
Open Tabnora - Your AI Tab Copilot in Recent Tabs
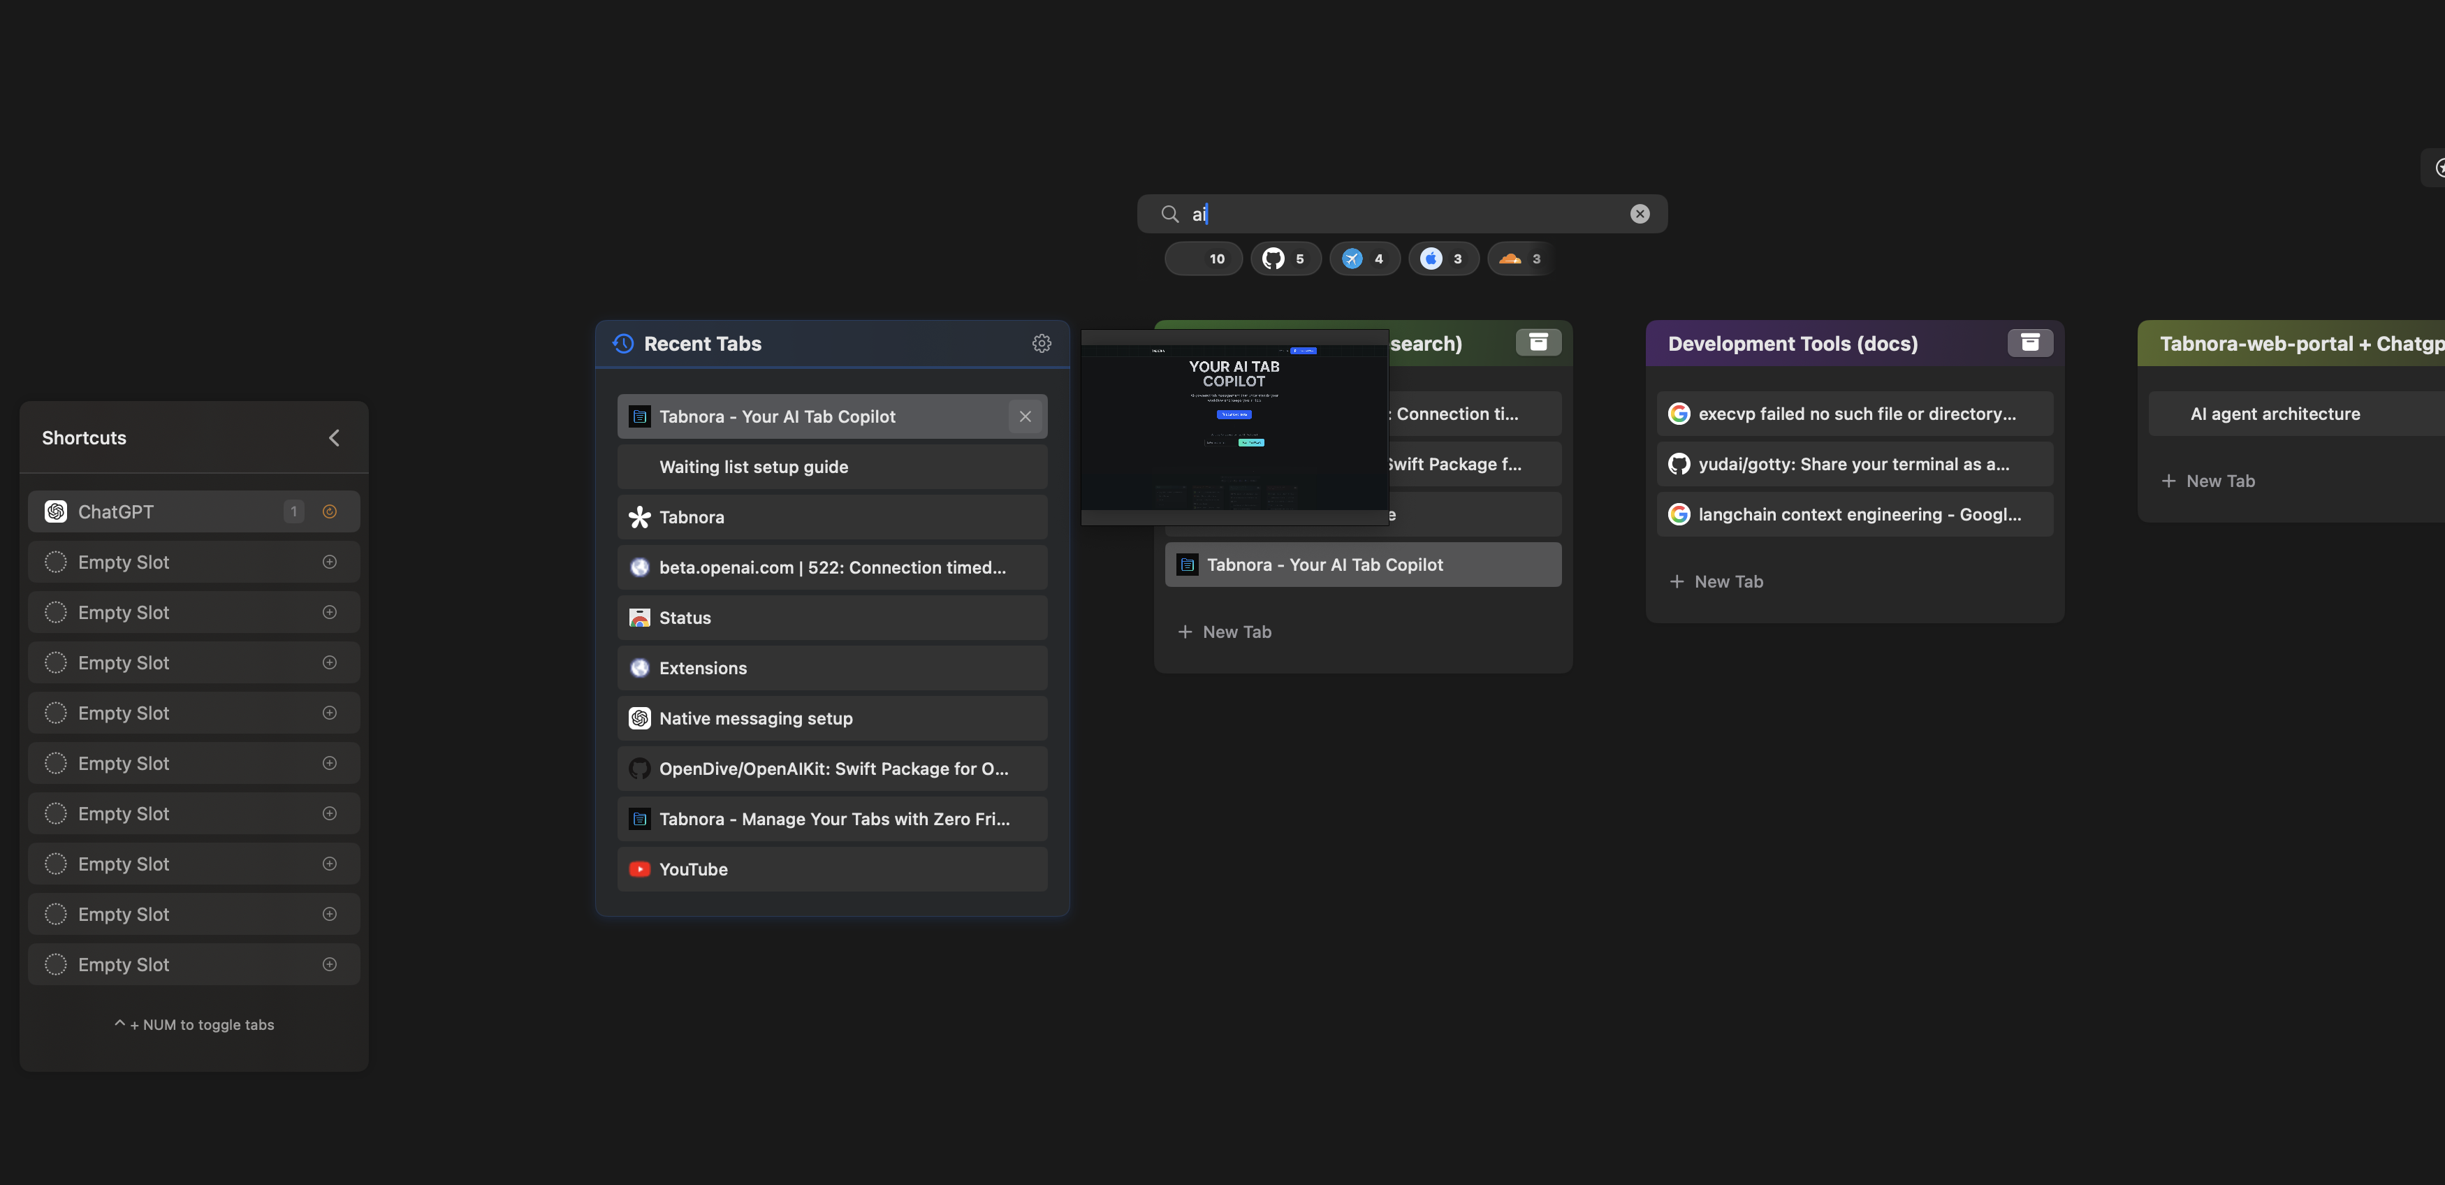coord(831,417)
